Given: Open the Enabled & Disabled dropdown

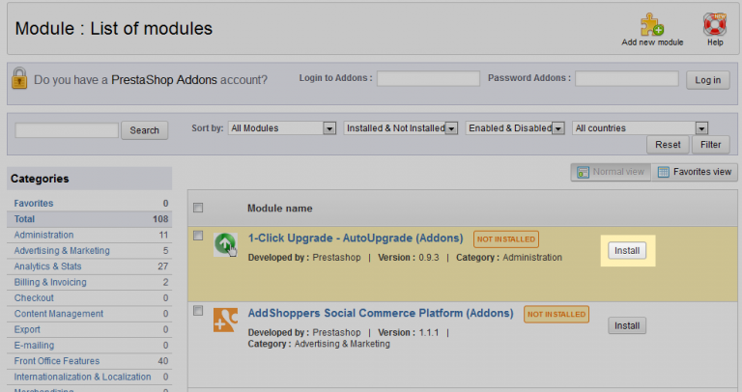Looking at the screenshot, I should click(515, 128).
